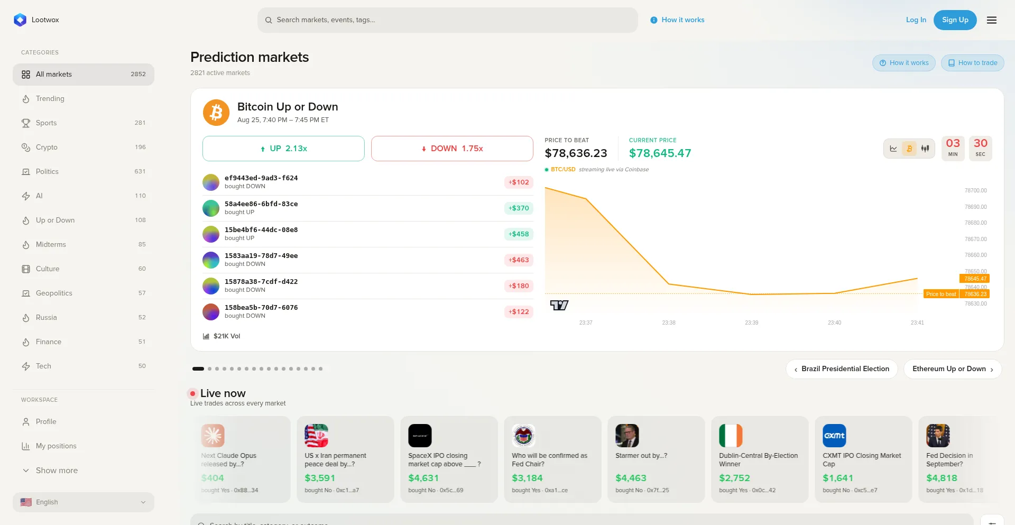This screenshot has height=525, width=1015.
Task: Click the My positions chart icon
Action: pyautogui.click(x=26, y=446)
